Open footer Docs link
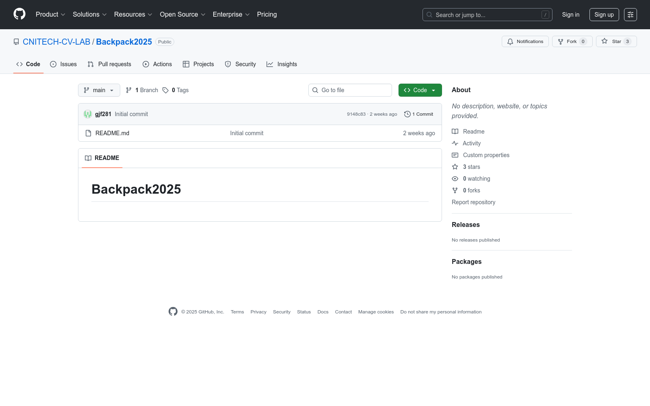This screenshot has height=406, width=650. point(323,312)
